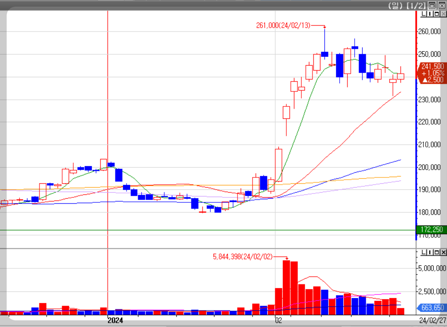Close the price chart pane with its X icon
The width and height of the screenshot is (447, 327).
[x=443, y=14]
